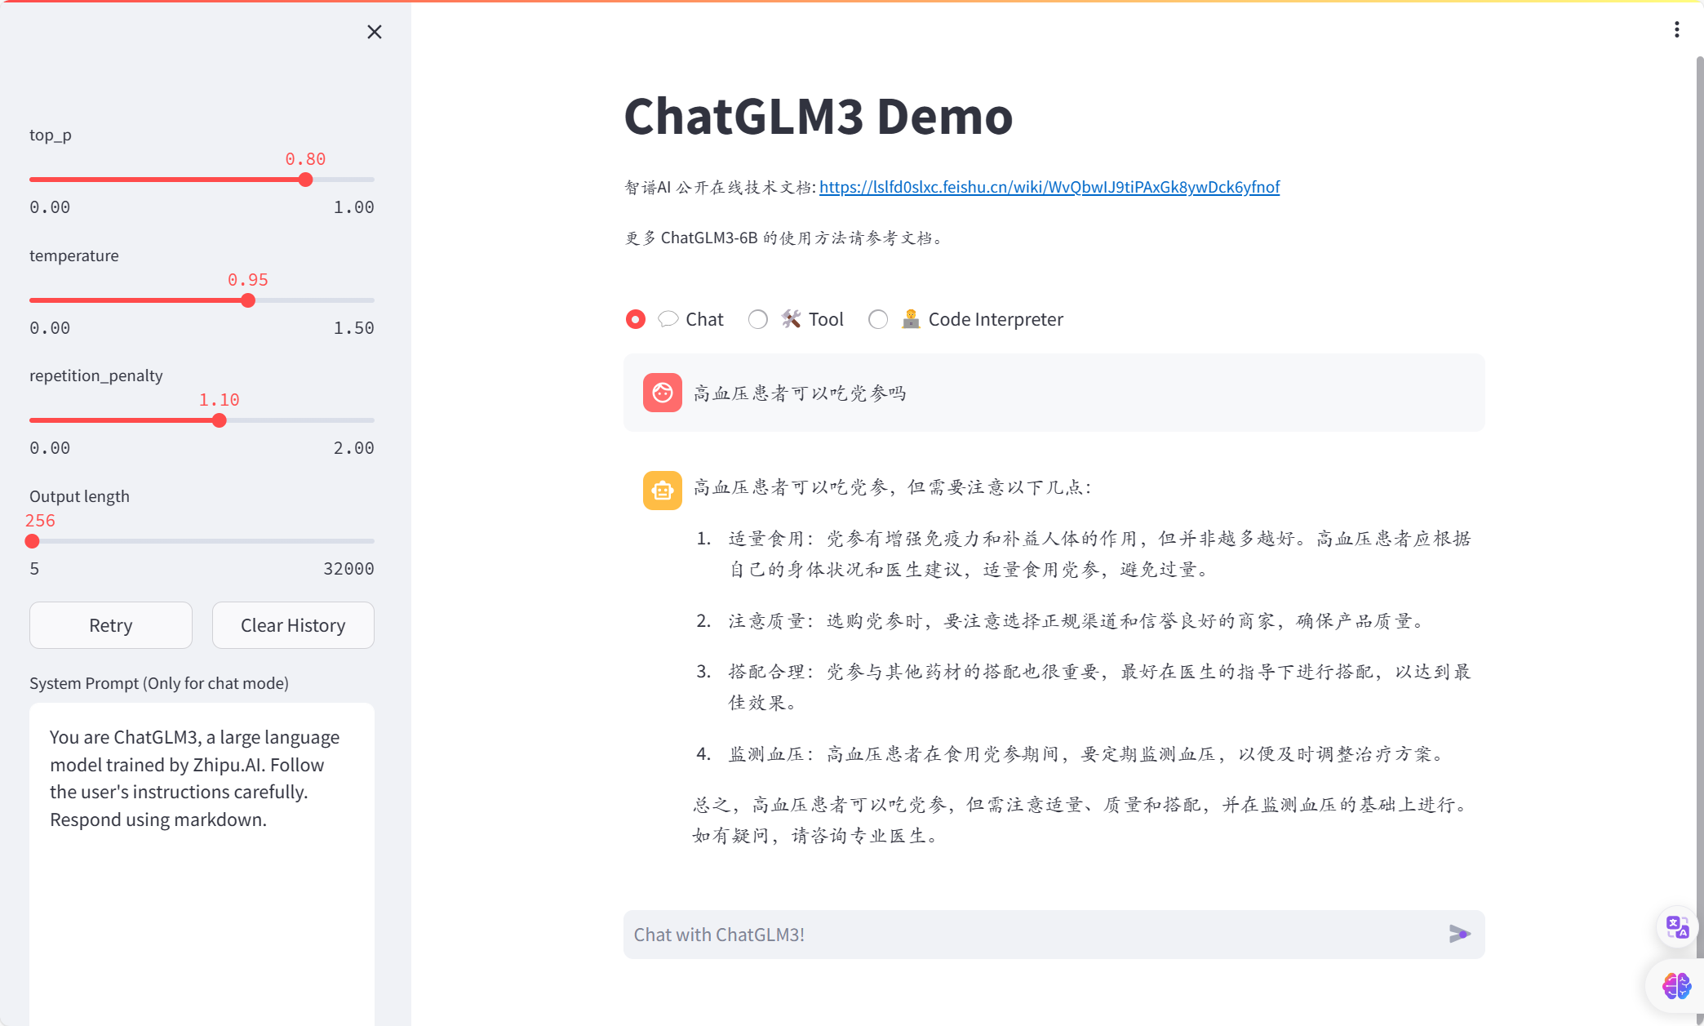Click the send message arrow icon
The image size is (1704, 1026).
click(1459, 934)
